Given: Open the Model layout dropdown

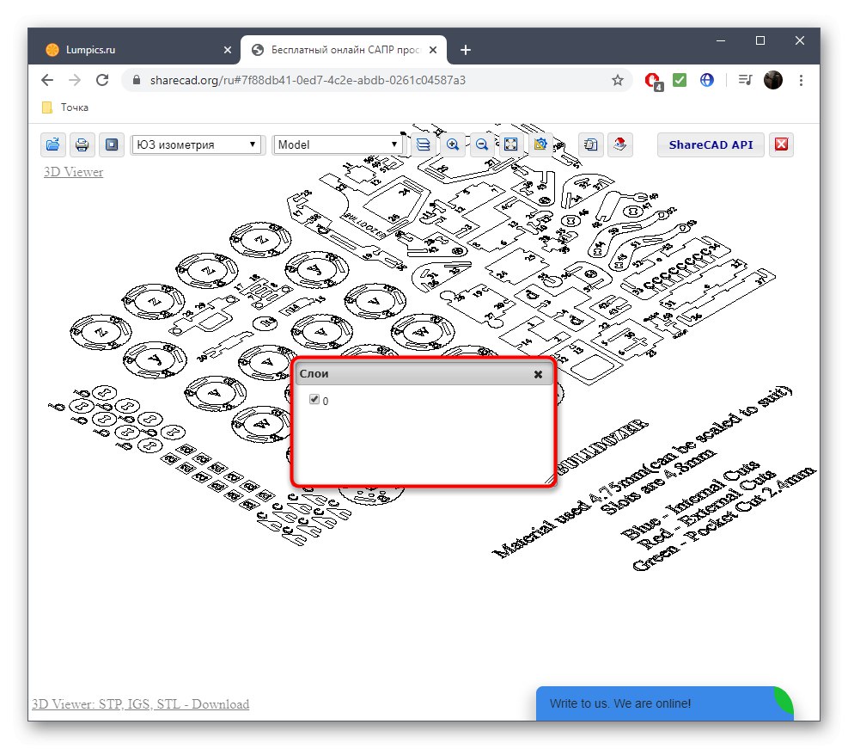Looking at the screenshot, I should click(x=338, y=144).
